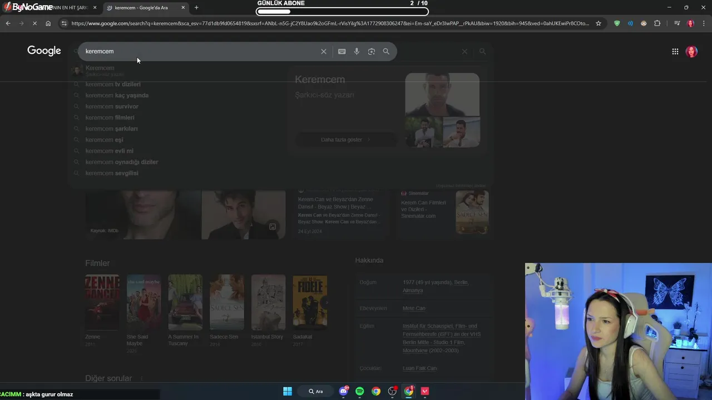Open the large Keremcem portrait photo
The height and width of the screenshot is (400, 712).
point(442,94)
